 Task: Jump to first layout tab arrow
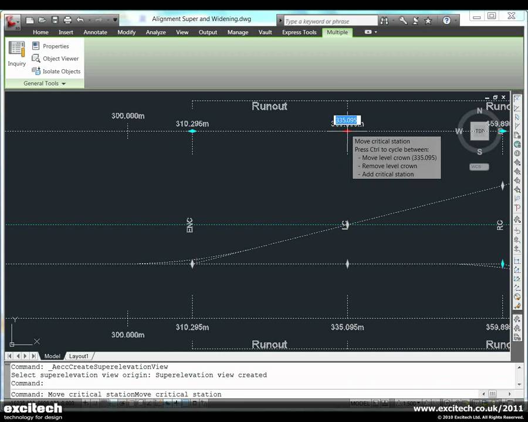10,356
